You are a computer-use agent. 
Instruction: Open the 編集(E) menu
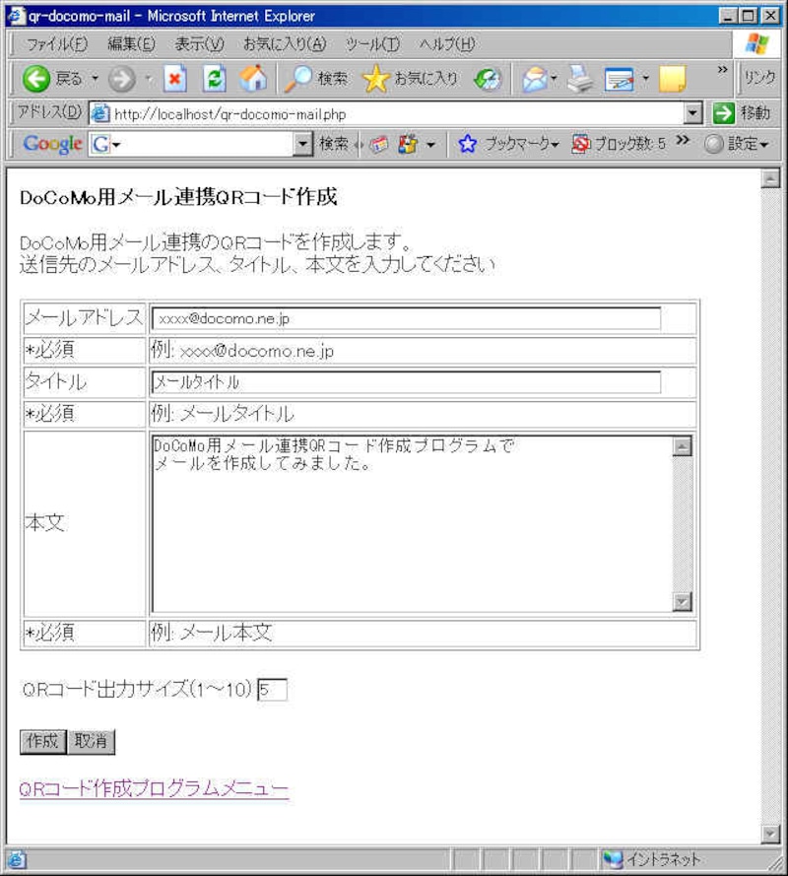point(131,43)
